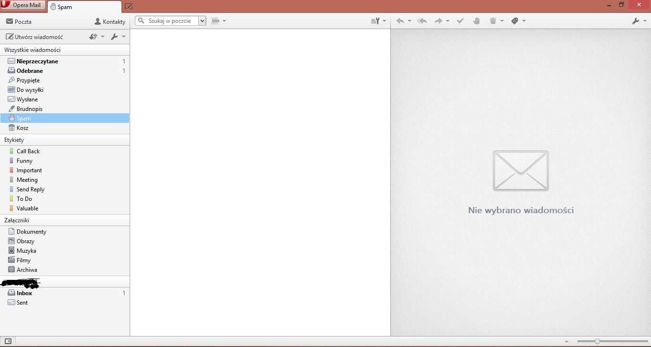Open the account Sent folder
651x347 pixels.
[x=65, y=302]
